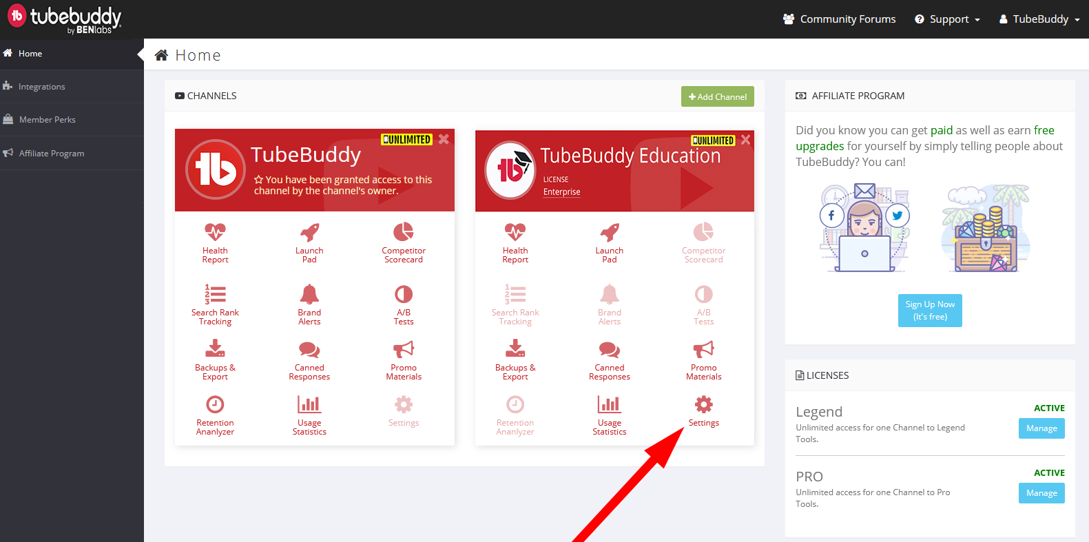Click the social sharing affiliate illustration

point(864,228)
